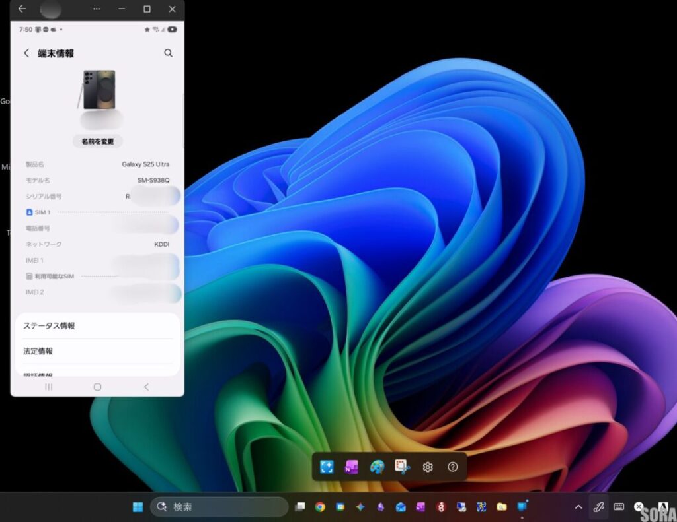Viewport: 677px width, 522px height.
Task: Open ステータス情報 menu entry
Action: [97, 326]
